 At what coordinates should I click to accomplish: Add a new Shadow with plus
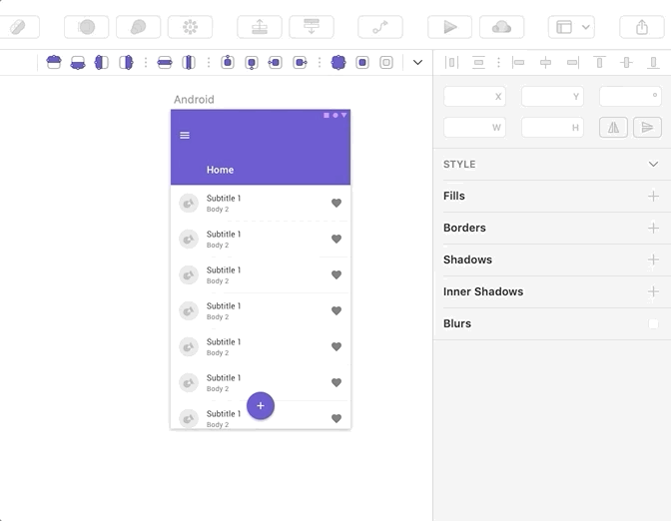tap(653, 260)
